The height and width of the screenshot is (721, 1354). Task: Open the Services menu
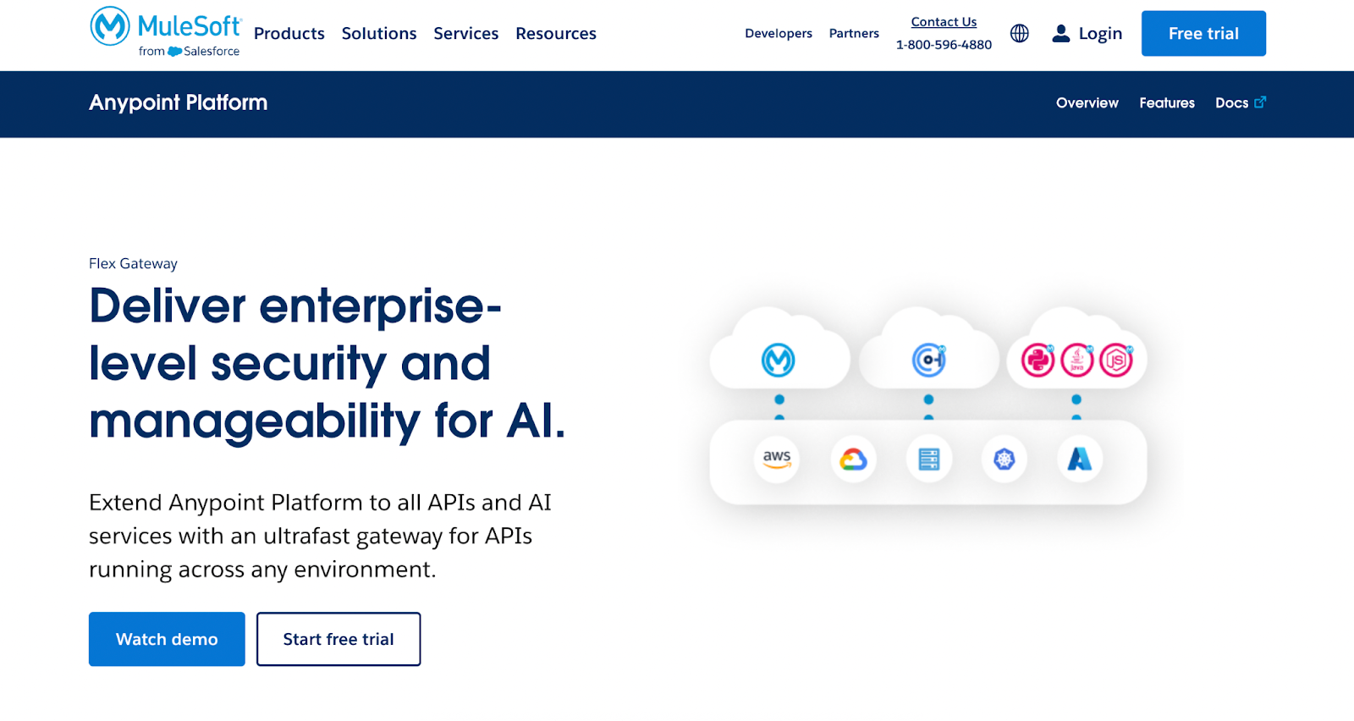pyautogui.click(x=466, y=33)
